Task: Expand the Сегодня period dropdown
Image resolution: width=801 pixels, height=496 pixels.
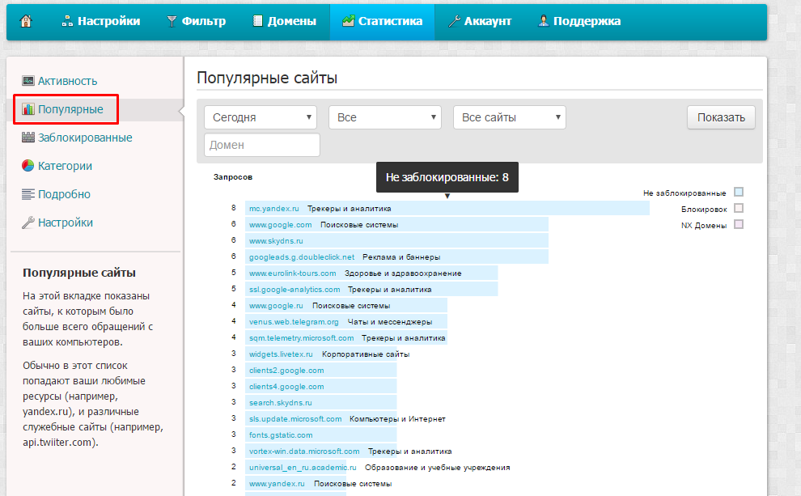Action: point(261,117)
